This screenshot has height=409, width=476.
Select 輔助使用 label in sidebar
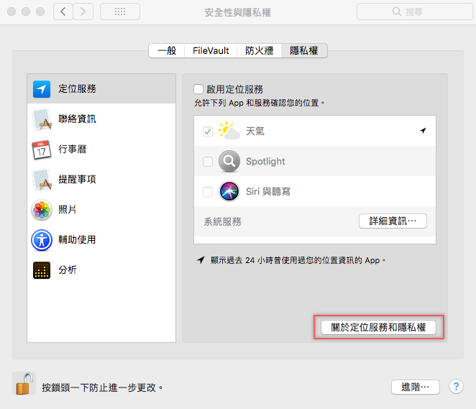coord(77,239)
